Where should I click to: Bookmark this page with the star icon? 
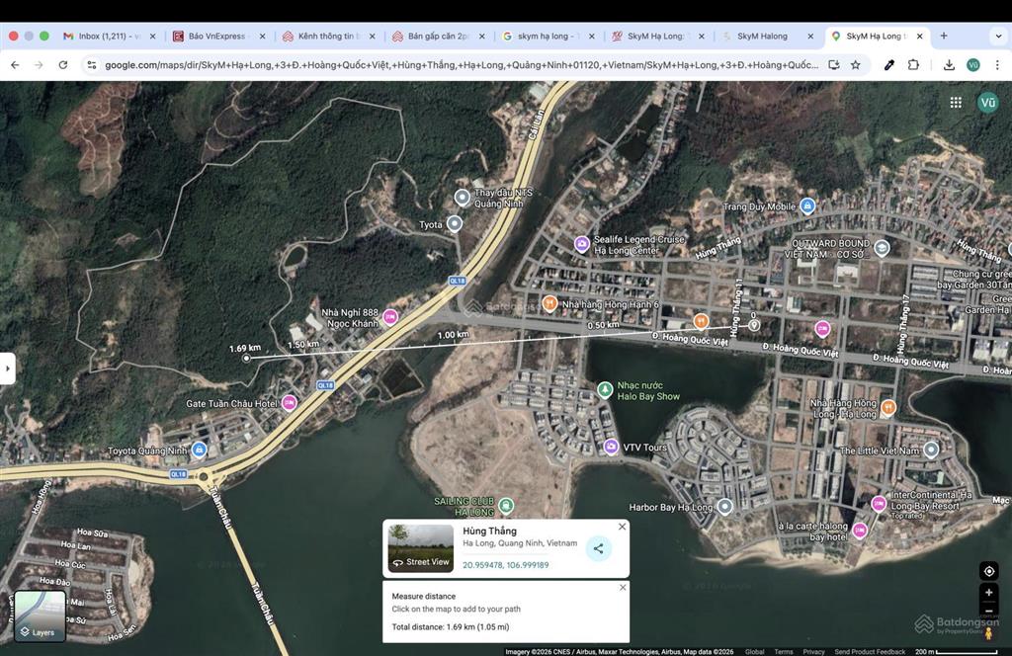[858, 65]
